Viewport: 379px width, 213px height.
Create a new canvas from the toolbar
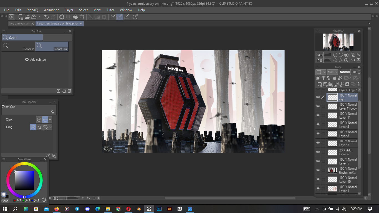pos(21,17)
